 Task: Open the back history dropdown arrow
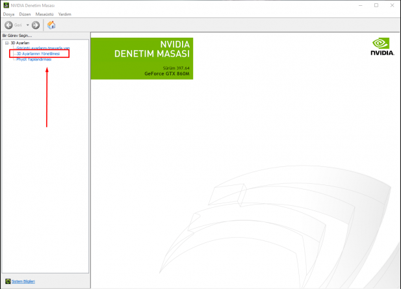(x=27, y=25)
